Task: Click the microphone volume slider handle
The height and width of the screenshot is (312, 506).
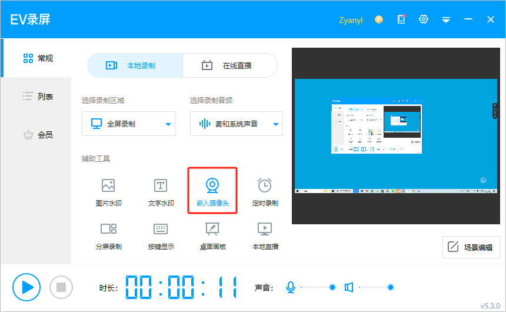Action: (x=332, y=287)
